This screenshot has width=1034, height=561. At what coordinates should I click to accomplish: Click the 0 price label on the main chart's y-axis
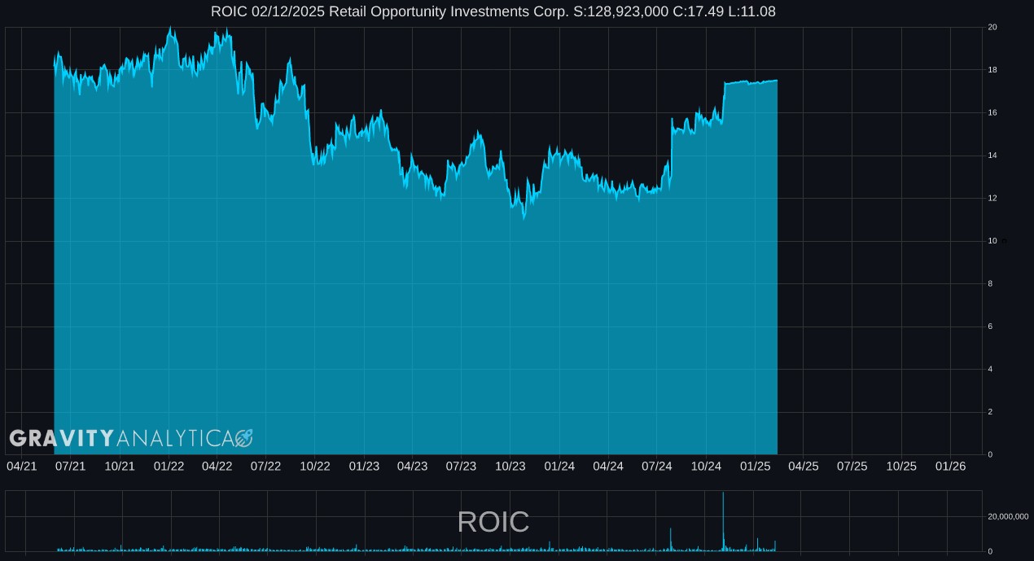[990, 454]
